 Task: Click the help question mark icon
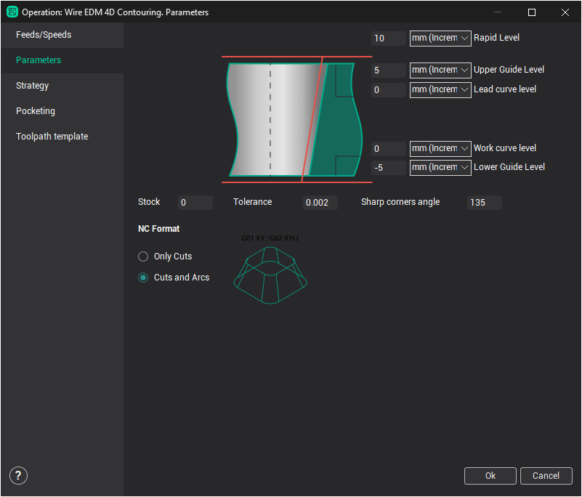(19, 476)
